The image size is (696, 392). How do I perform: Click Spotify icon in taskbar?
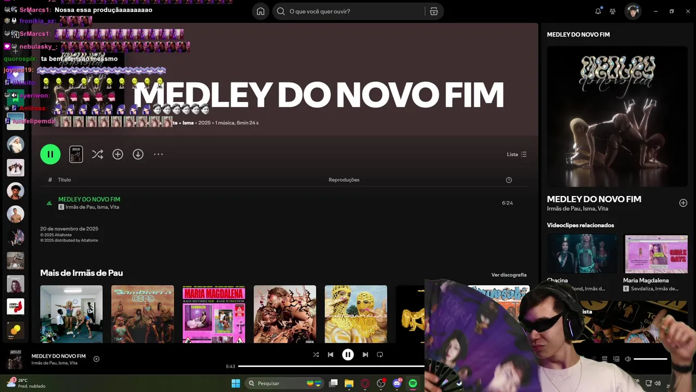pos(413,383)
